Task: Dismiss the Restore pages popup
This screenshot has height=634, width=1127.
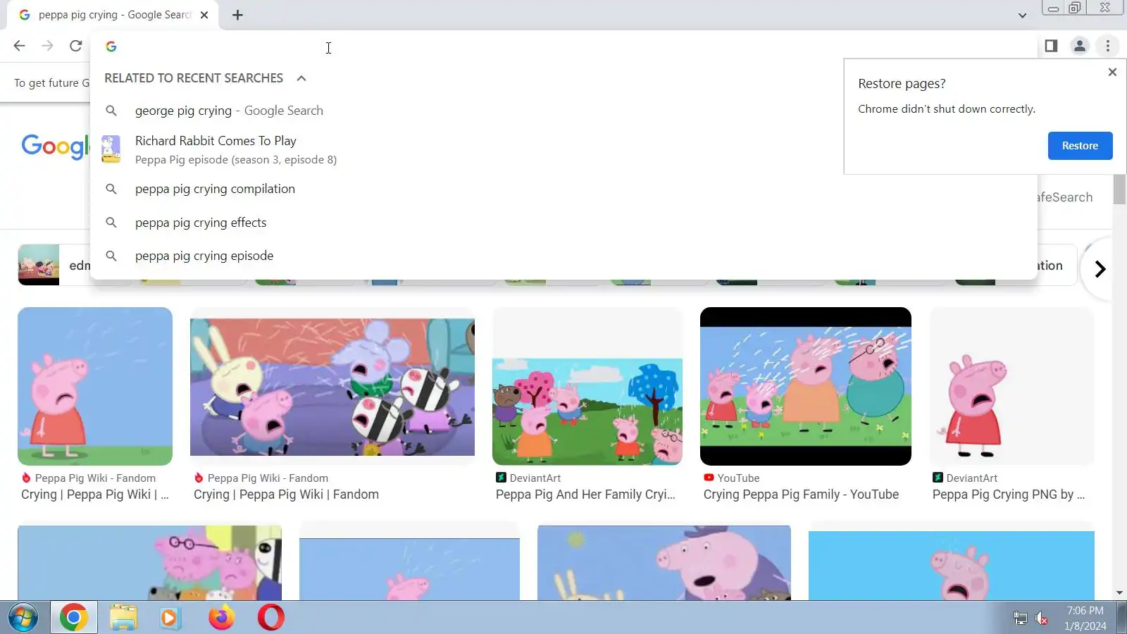Action: (1112, 72)
